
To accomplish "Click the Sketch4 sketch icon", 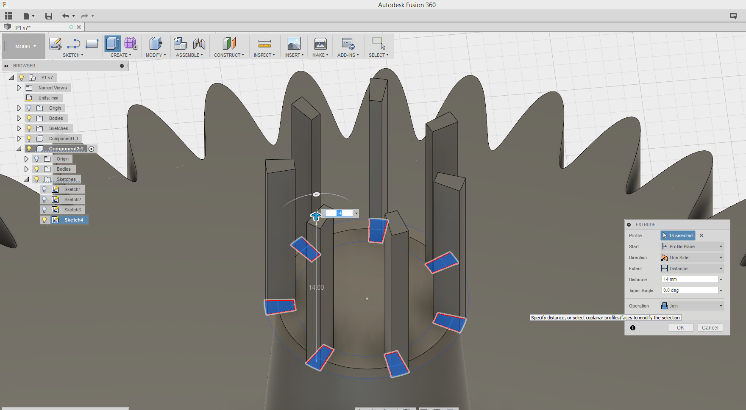I will tap(55, 220).
